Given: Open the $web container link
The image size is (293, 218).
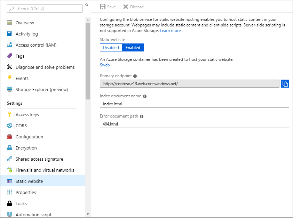Looking at the screenshot, I should coord(105,65).
